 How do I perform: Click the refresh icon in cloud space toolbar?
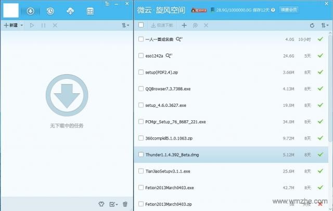[x=312, y=25]
